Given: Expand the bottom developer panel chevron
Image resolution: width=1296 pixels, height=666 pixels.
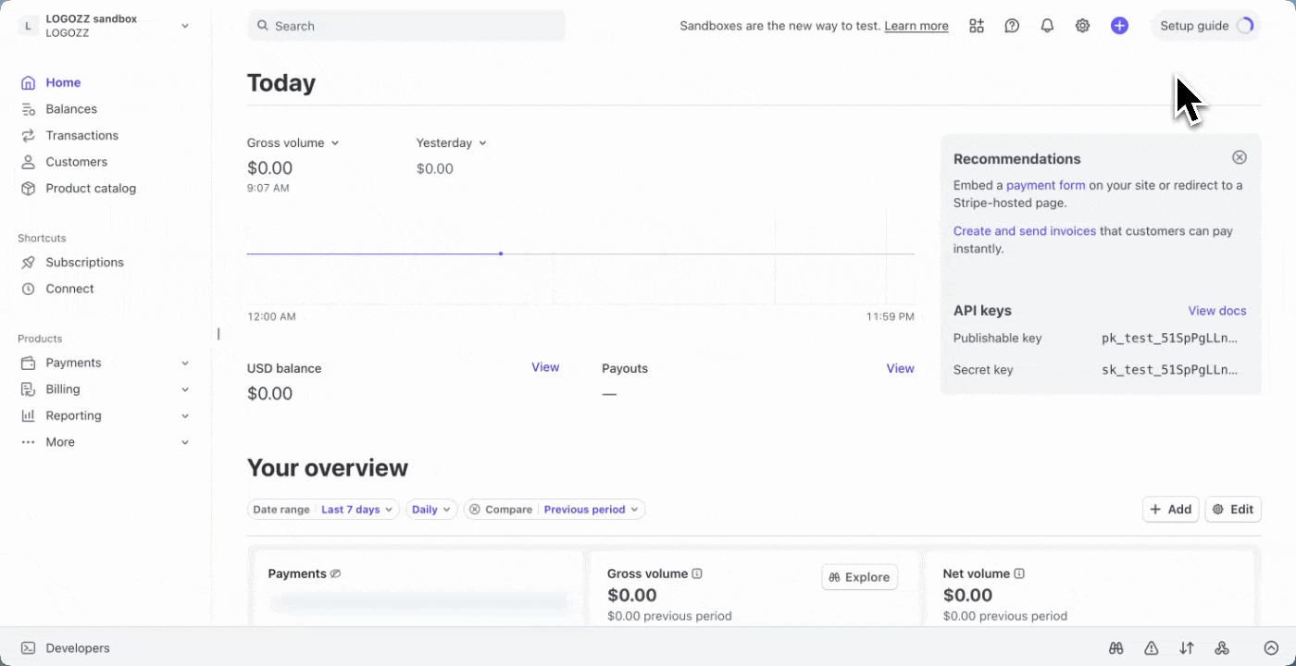Looking at the screenshot, I should 1271,648.
